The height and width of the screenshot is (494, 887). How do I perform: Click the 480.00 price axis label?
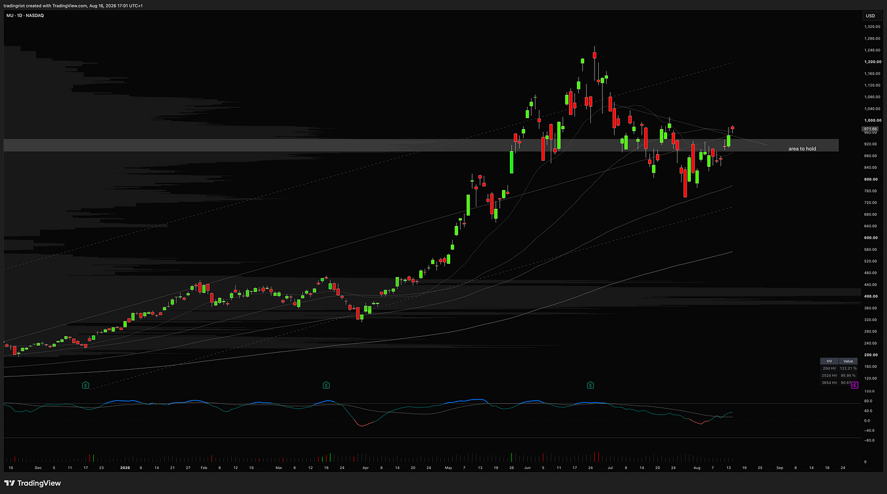[869, 273]
